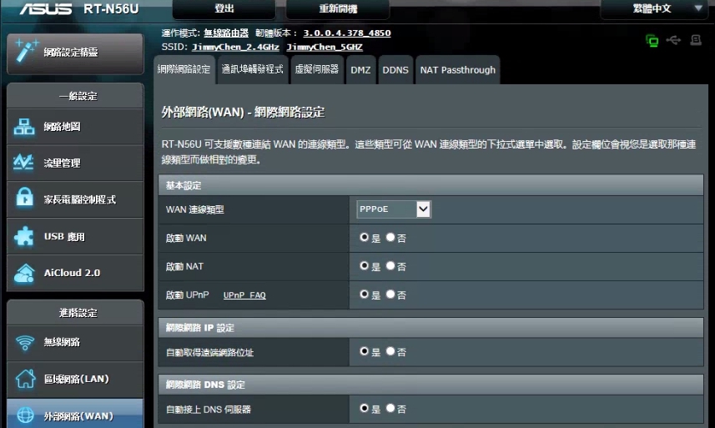Viewport: 715px width, 428px height.
Task: Open the 外部網路(WAN) menu label
Action: coord(78,415)
